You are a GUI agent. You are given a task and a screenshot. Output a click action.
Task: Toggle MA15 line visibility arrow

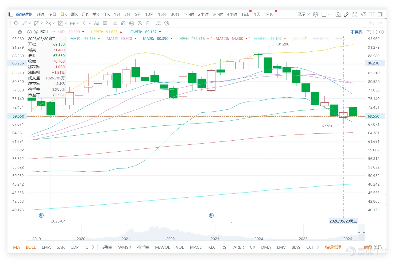(135, 39)
